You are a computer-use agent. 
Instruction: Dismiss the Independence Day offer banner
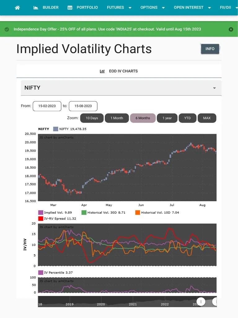pos(231,29)
